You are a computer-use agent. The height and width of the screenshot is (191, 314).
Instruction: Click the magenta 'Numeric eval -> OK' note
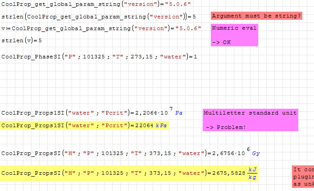(x=234, y=35)
